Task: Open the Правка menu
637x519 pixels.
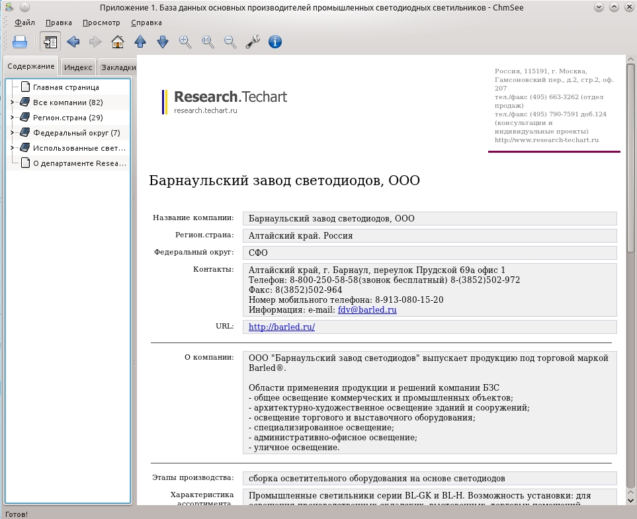Action: 58,22
